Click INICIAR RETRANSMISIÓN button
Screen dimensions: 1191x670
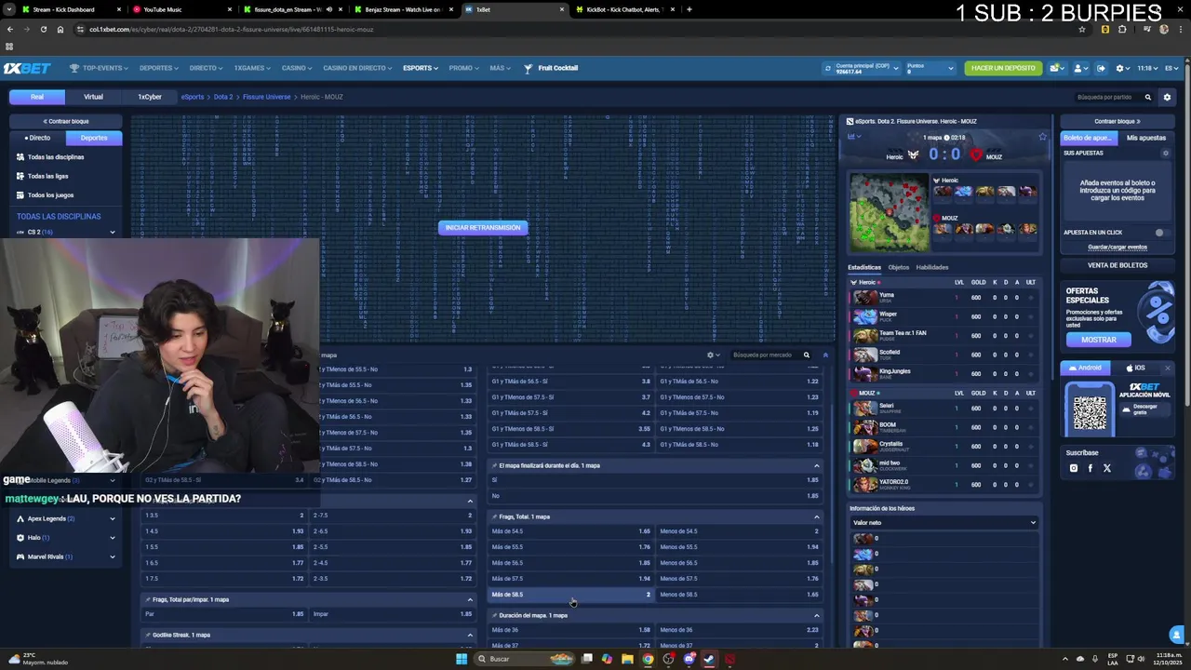coord(483,228)
